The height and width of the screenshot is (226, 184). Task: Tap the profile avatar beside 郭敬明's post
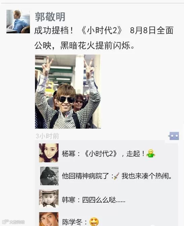point(18,22)
